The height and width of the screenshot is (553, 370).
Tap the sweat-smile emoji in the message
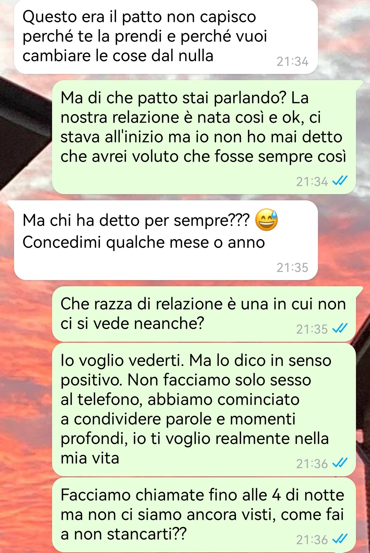tap(267, 220)
